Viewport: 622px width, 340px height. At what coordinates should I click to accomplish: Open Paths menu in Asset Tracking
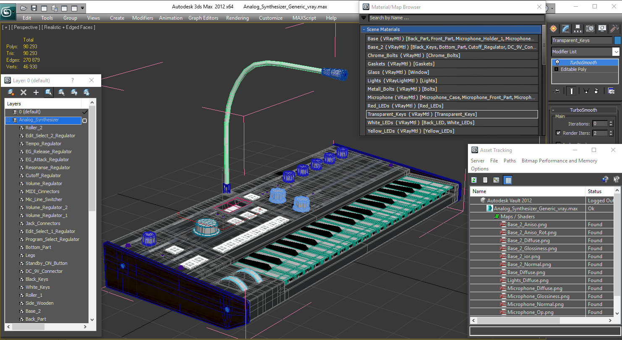(510, 161)
